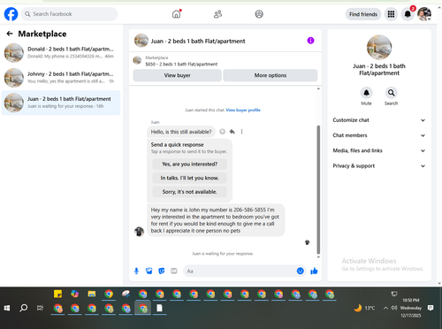Viewport: 442px width, 329px height.
Task: Open Sticky Notes from taskbar
Action: coord(57,294)
